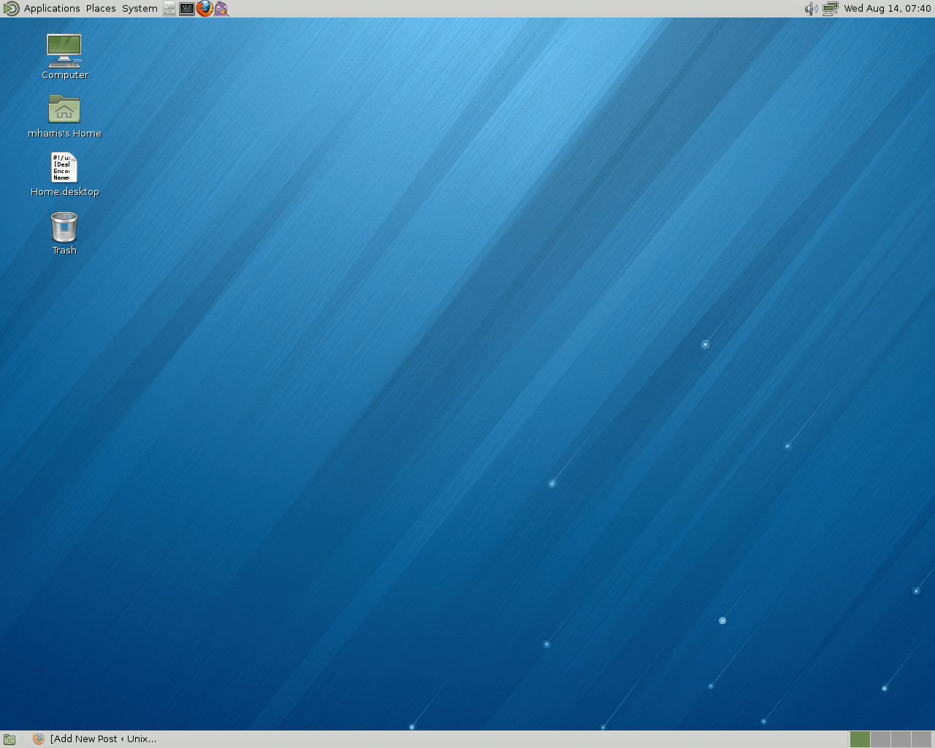
Task: Start Pidgin messenger from the top panel
Action: (222, 9)
